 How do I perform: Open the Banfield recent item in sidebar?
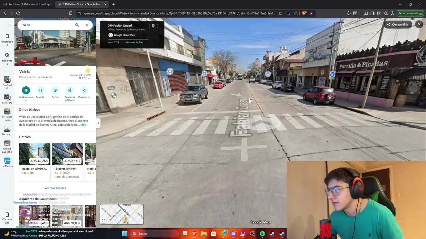coord(7,83)
